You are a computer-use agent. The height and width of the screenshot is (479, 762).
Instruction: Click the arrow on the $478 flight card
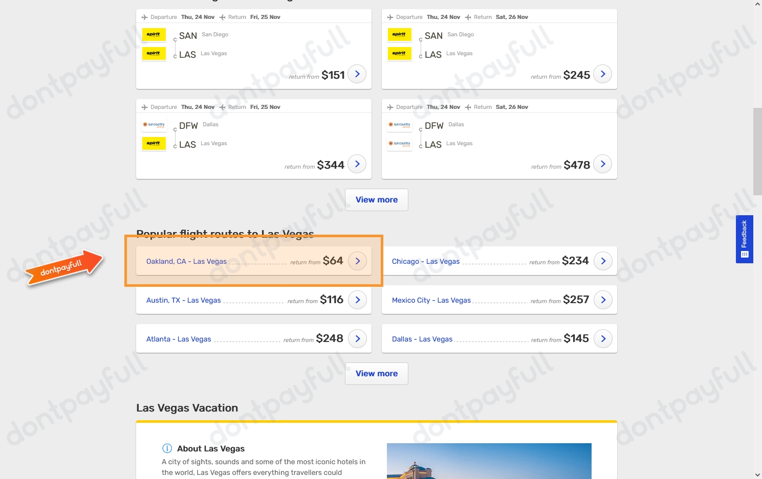[603, 164]
